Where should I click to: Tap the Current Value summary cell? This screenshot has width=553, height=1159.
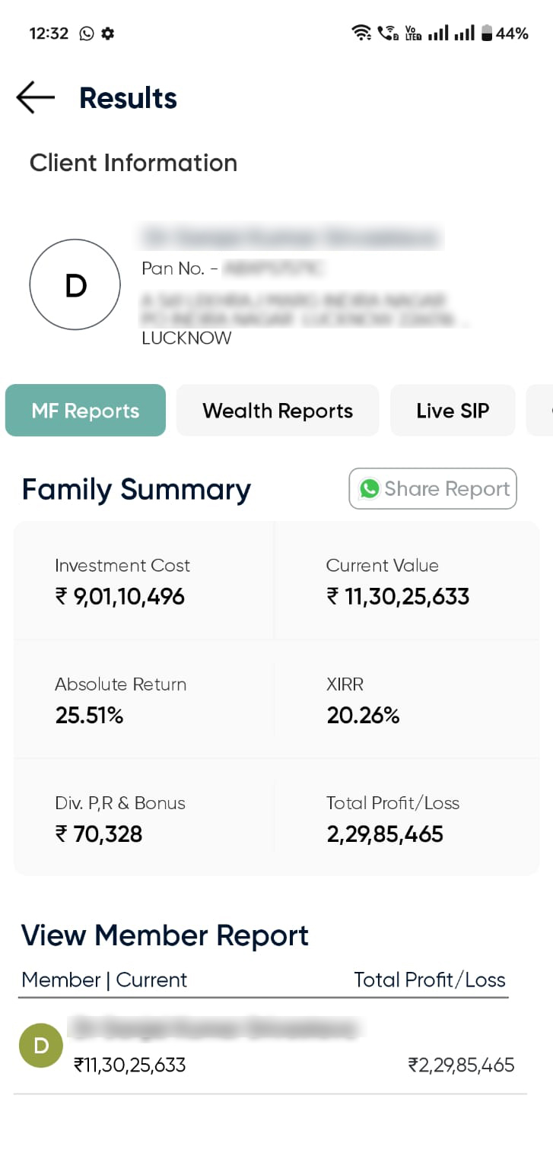(407, 582)
